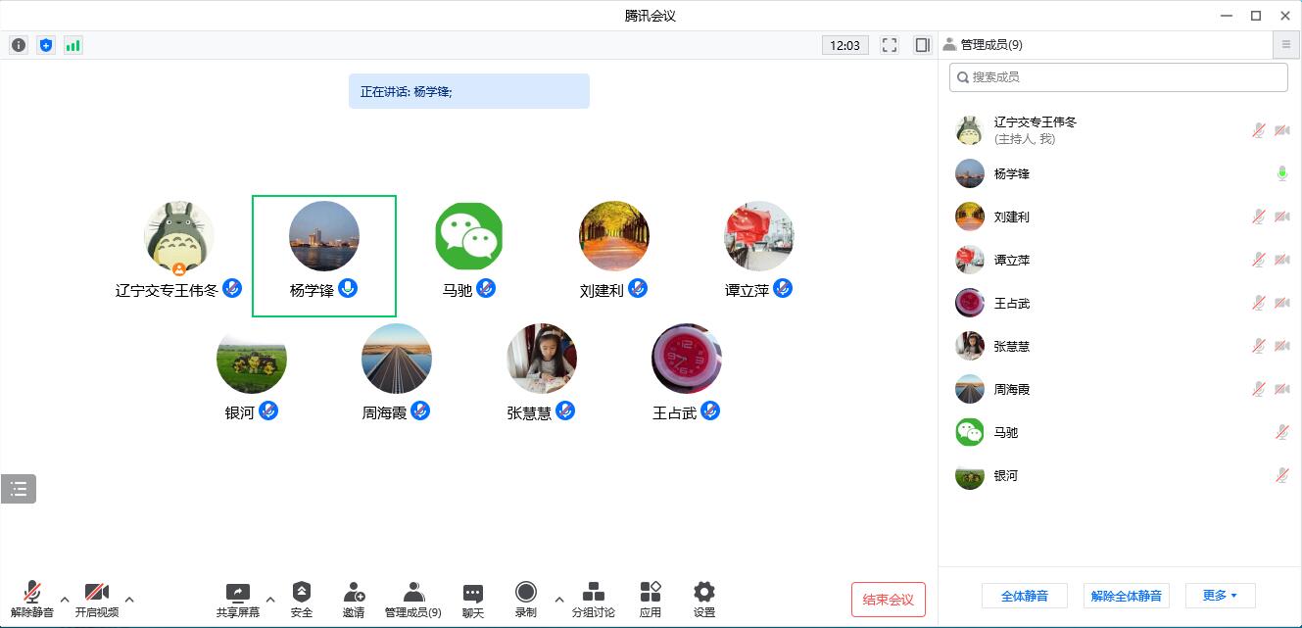Select 周海霞's avatar in the meeting grid

point(397,359)
